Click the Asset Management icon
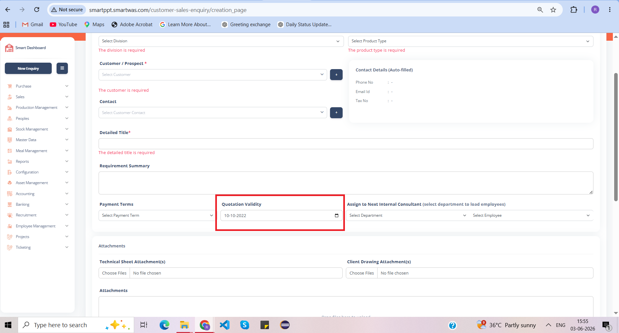 pos(10,183)
